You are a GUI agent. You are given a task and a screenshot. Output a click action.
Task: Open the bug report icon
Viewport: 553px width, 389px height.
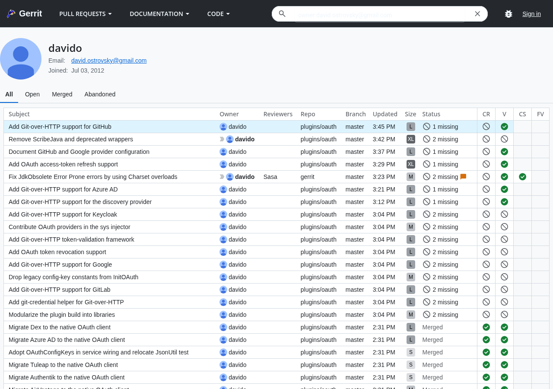coord(509,14)
